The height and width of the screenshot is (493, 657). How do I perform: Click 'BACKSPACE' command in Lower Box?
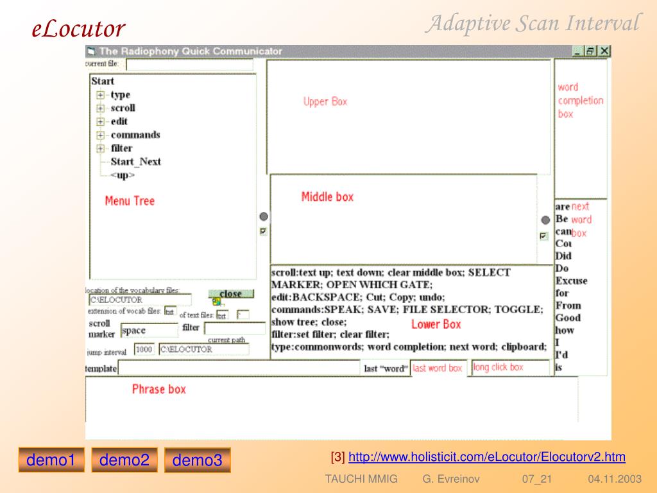[x=325, y=297]
